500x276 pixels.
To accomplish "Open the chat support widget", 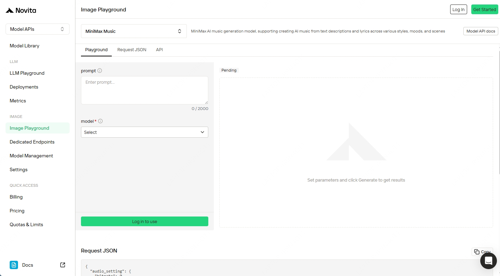I will coord(489,261).
